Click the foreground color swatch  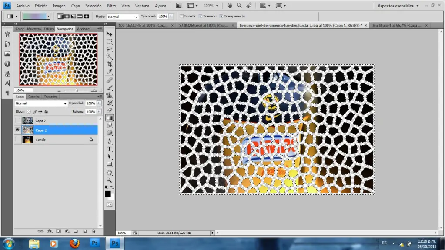click(x=107, y=193)
